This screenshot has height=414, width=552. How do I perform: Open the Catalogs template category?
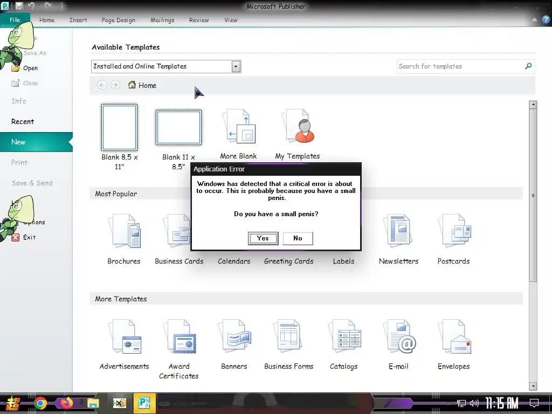[343, 344]
